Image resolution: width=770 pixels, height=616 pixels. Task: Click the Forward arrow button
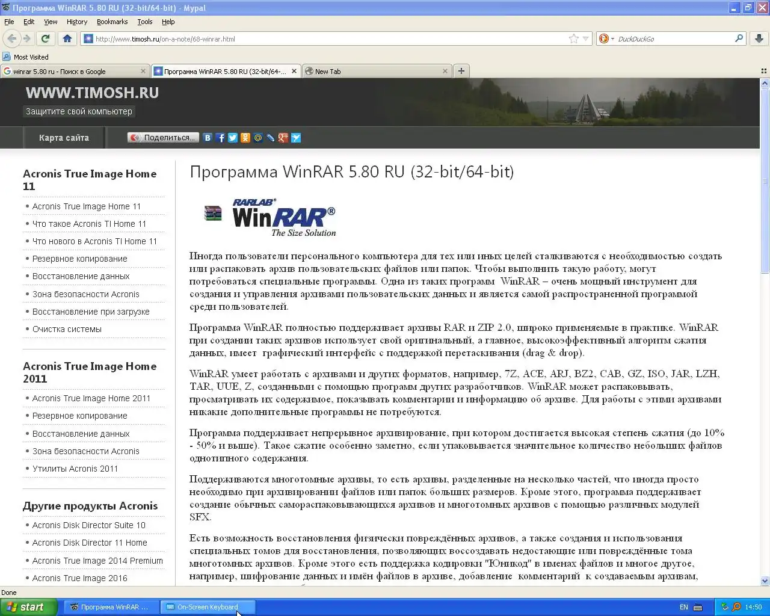(27, 38)
